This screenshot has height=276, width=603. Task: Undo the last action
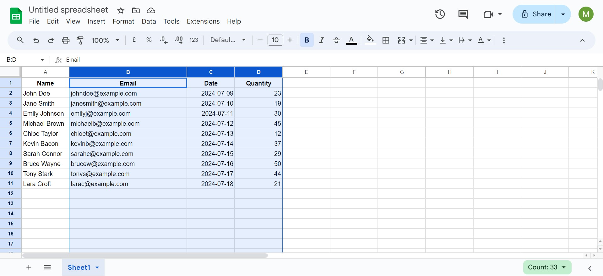pos(36,40)
